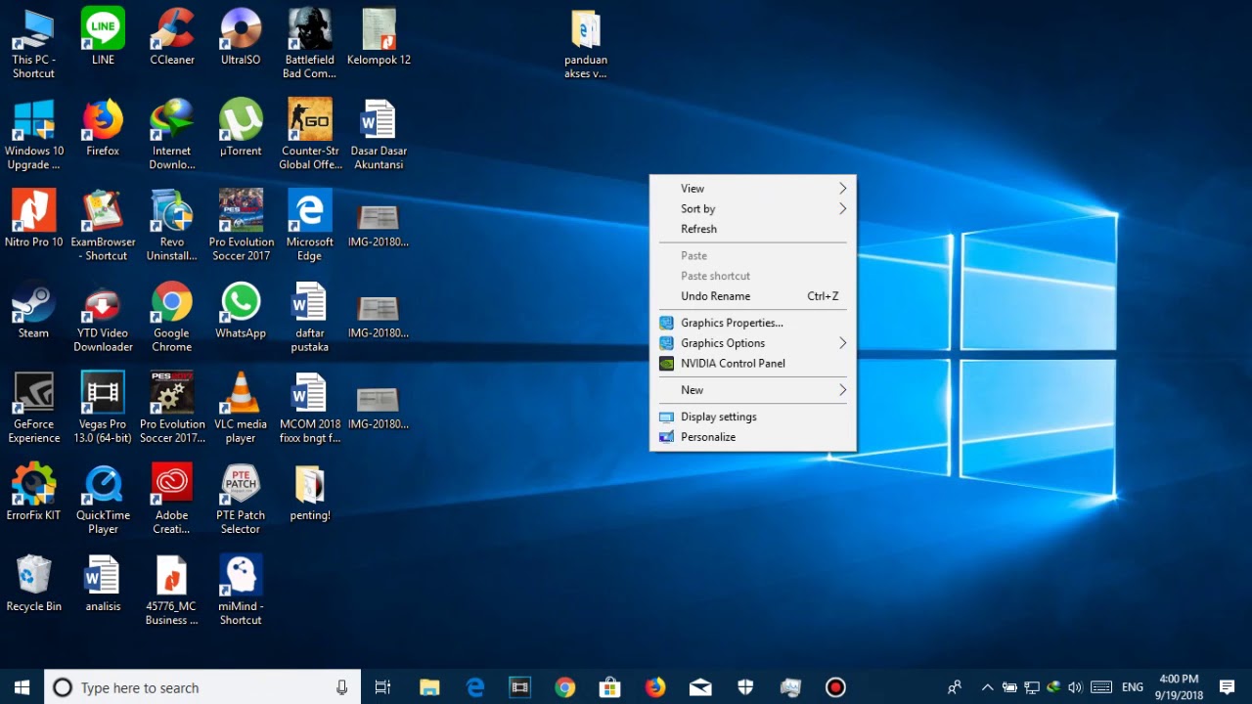Open the Mail app on taskbar
The image size is (1252, 704).
tap(700, 687)
